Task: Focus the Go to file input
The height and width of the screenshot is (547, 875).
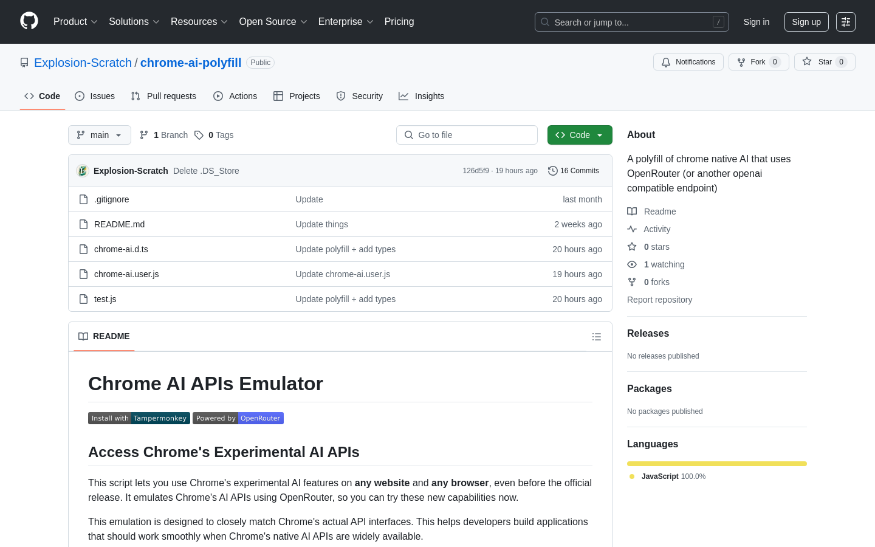Action: 467,135
